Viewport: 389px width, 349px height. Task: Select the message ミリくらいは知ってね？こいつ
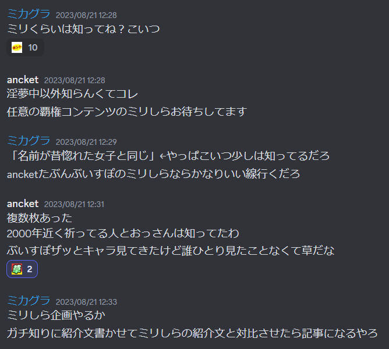click(83, 29)
